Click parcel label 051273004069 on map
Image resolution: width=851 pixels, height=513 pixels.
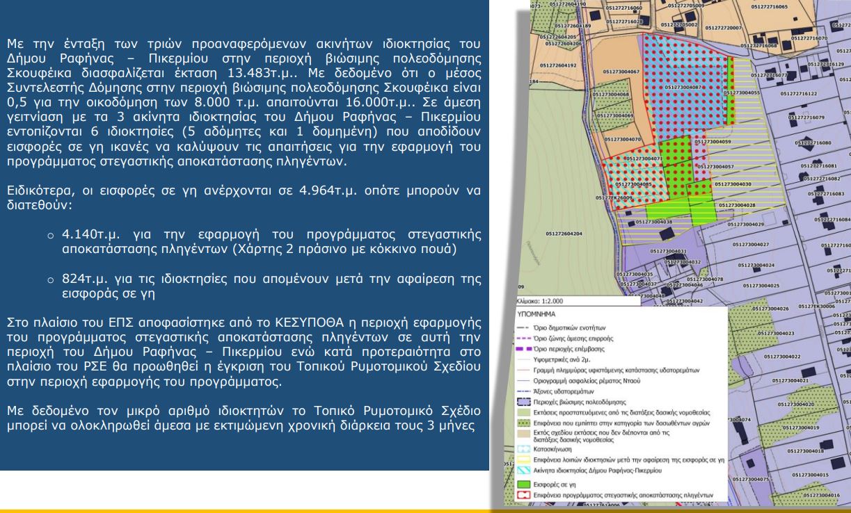click(x=617, y=115)
